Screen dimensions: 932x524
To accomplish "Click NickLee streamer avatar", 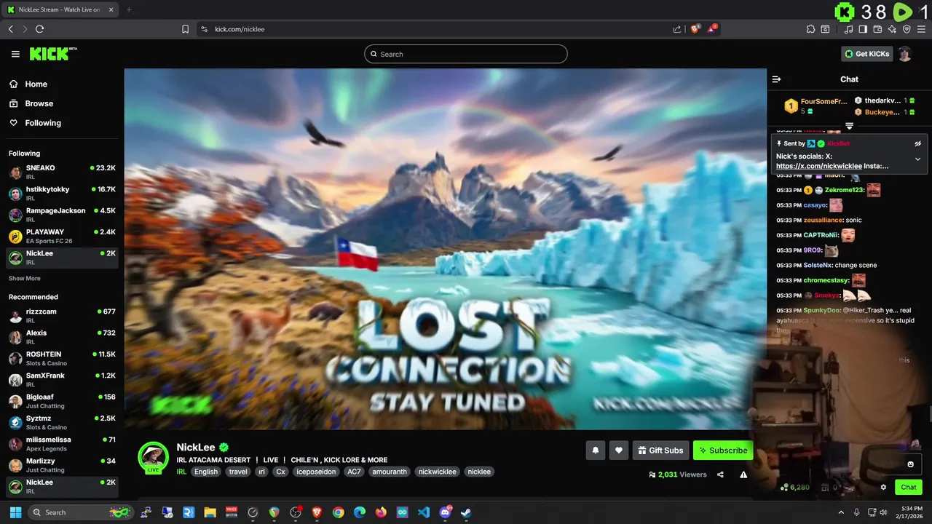I will click(153, 456).
